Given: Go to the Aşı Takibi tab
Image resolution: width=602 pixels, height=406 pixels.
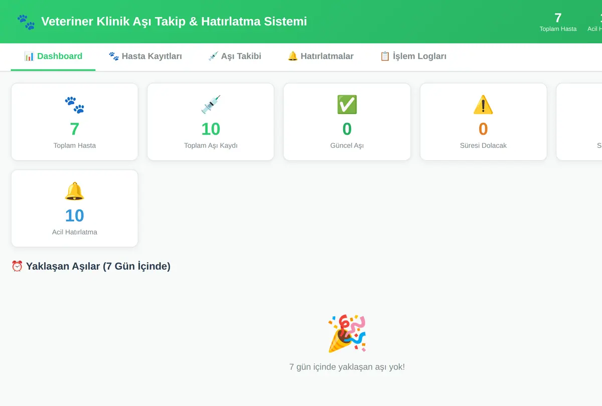Looking at the screenshot, I should tap(235, 56).
